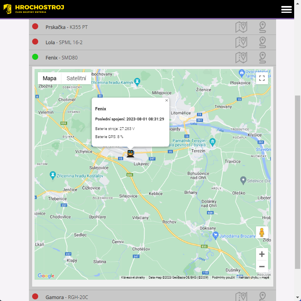
Task: Toggle fullscreen map view
Action: (x=262, y=78)
